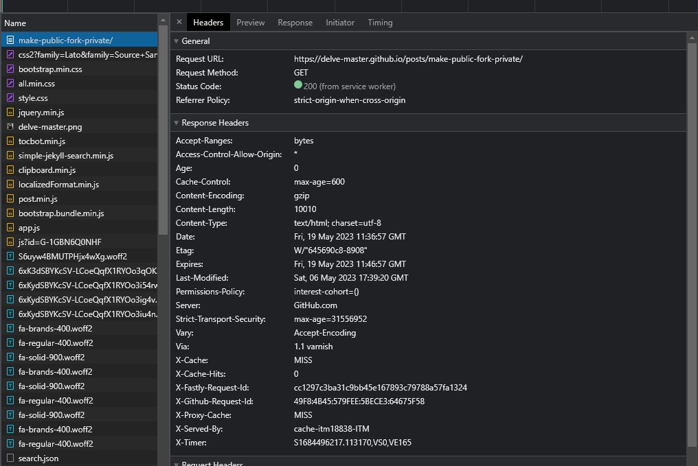Click the Etag value W/"645690c8-8908"
698x466 pixels.
pyautogui.click(x=330, y=251)
